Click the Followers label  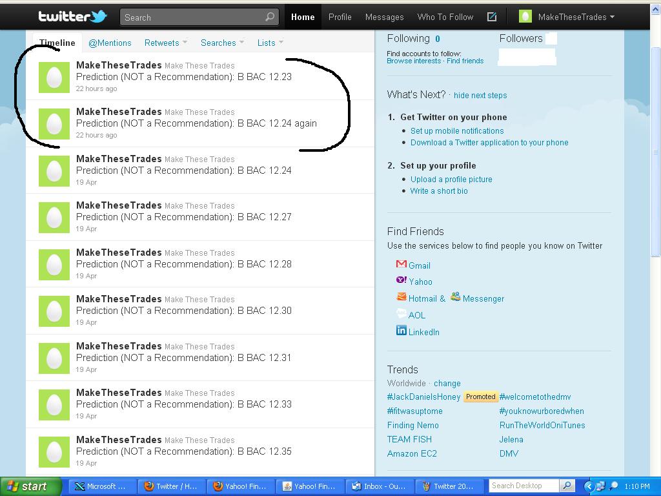coord(521,39)
